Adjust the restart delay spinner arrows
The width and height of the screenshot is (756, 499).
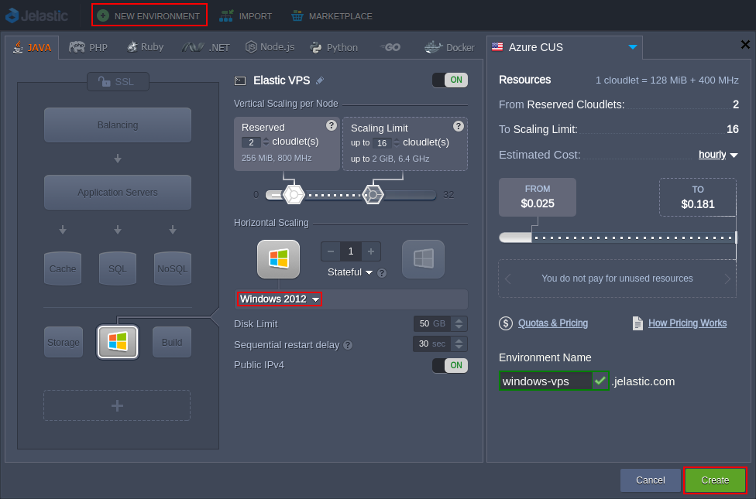(x=459, y=344)
